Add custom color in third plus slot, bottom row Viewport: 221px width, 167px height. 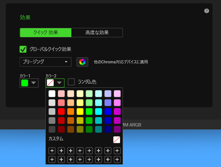coord(71,159)
